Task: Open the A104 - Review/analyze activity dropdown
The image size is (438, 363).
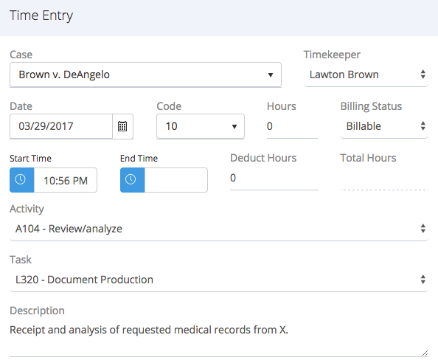Action: pos(219,229)
